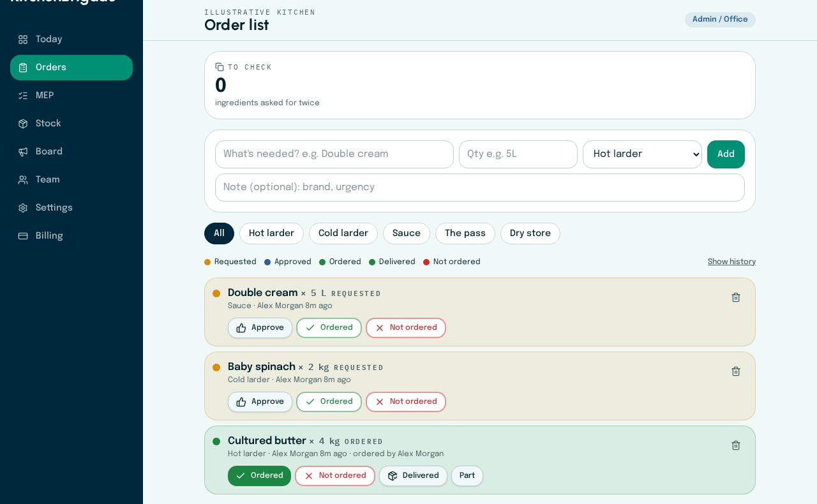Mark Baby spinach as Not ordered

point(406,402)
